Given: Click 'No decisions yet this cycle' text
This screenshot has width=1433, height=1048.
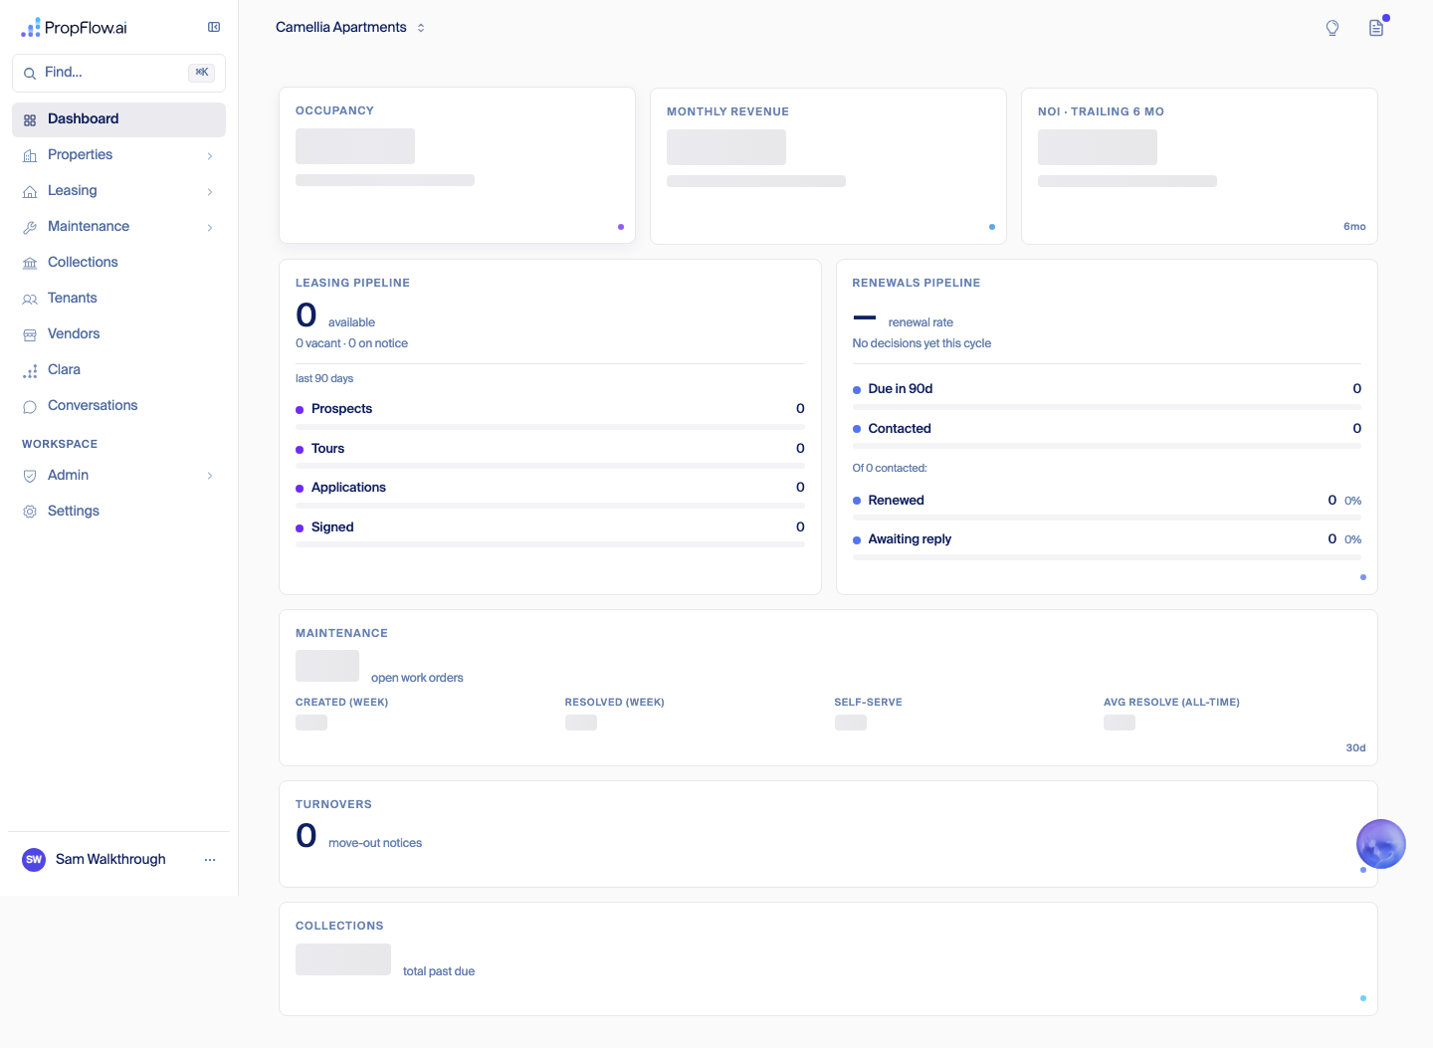Looking at the screenshot, I should [x=921, y=343].
